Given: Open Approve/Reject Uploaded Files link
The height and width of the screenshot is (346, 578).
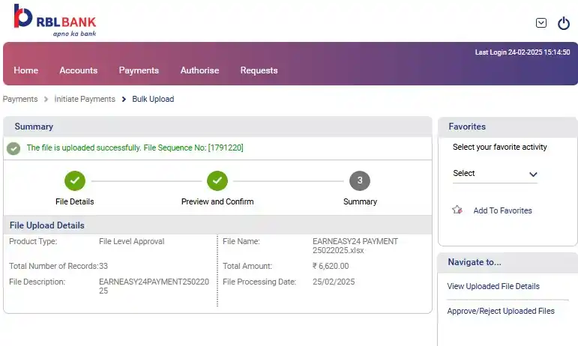Looking at the screenshot, I should click(501, 311).
